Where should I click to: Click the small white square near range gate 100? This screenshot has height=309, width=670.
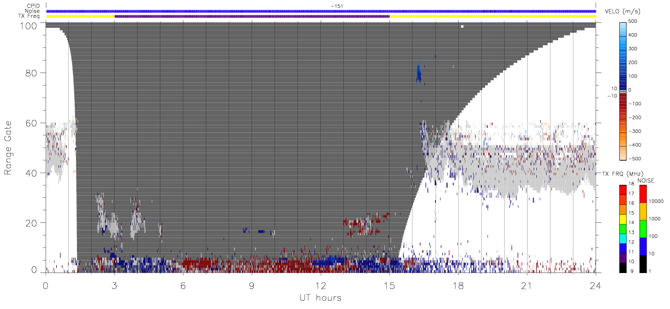pos(462,26)
